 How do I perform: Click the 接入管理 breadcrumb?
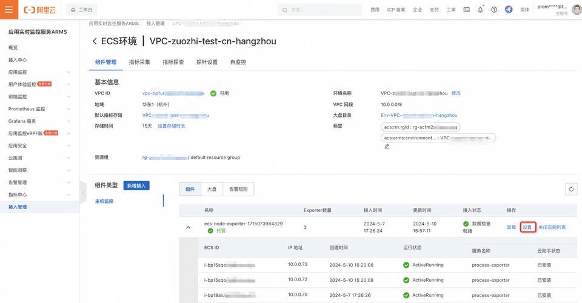(156, 24)
